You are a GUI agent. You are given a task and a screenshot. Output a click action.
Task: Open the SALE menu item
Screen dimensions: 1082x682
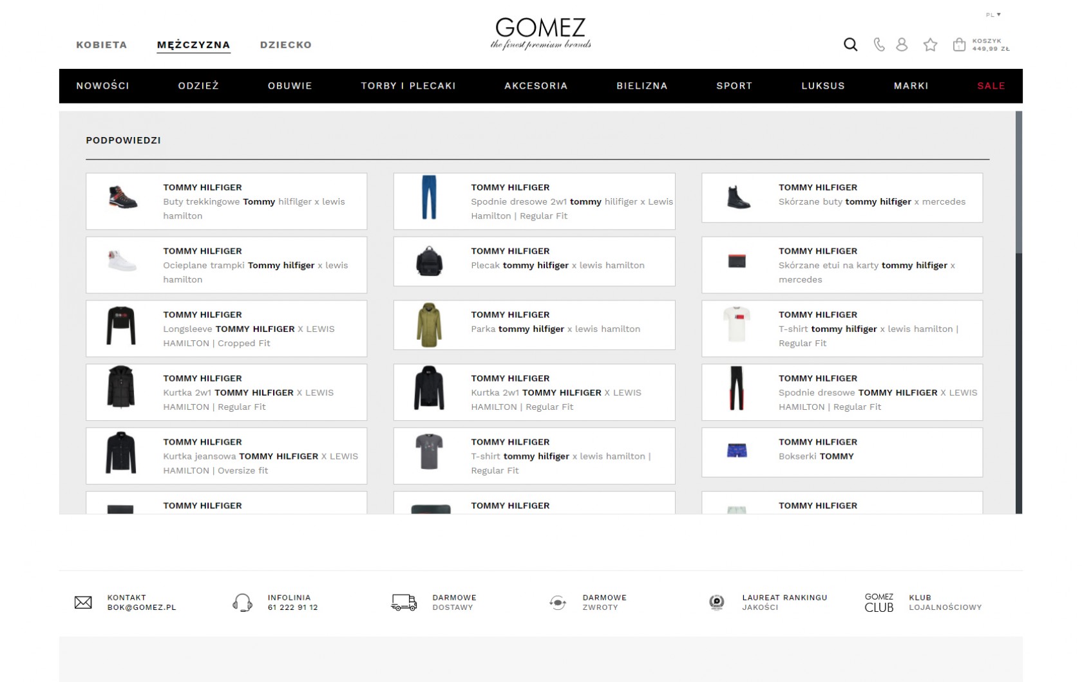click(x=991, y=86)
